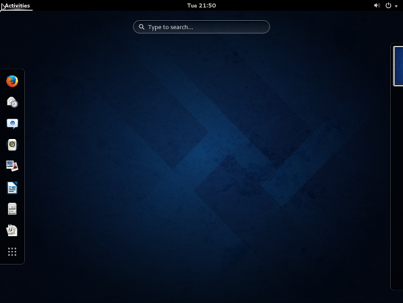This screenshot has height=303, width=403.
Task: Open the clock calendar menu
Action: tap(201, 5)
